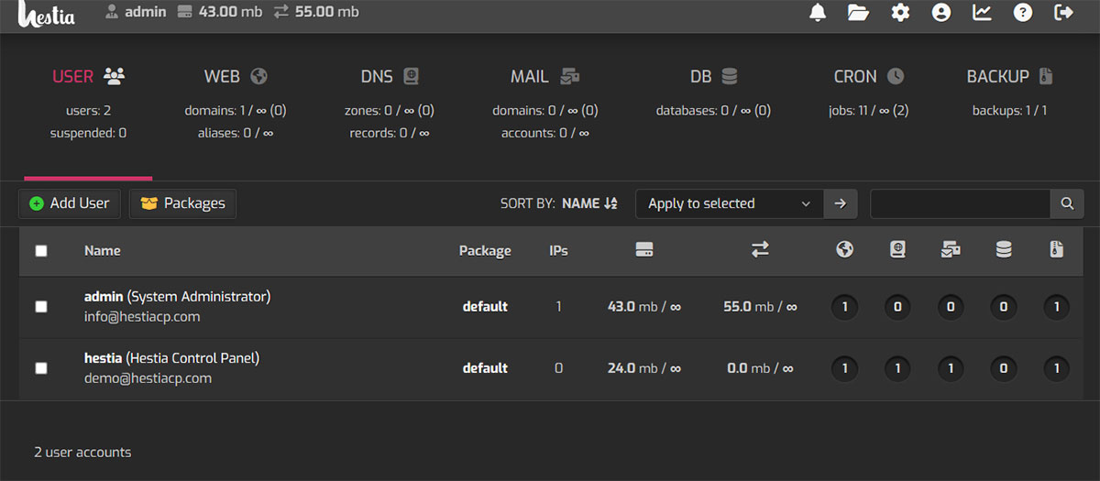Switch to the CRON tab

click(x=868, y=76)
